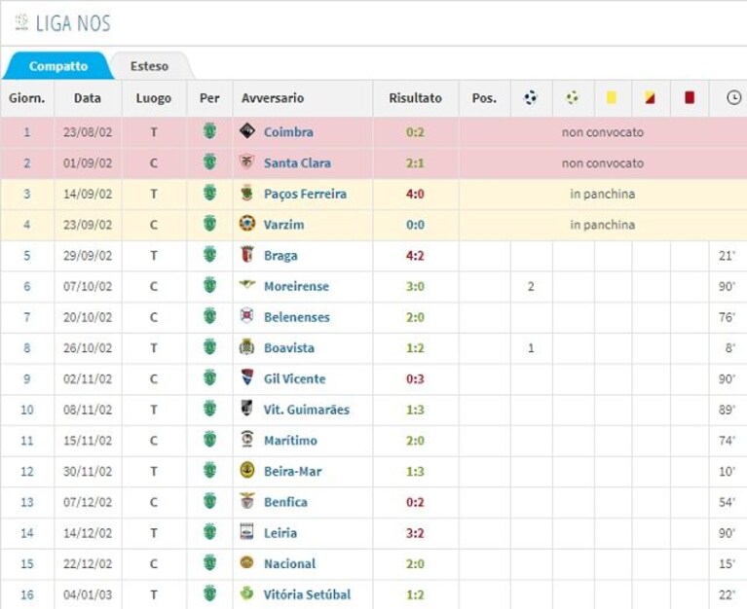Click the Paços Ferreira club crest
747x609 pixels.
click(x=246, y=193)
